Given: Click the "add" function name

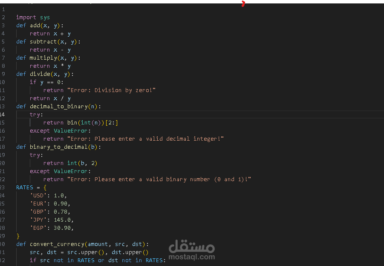Looking at the screenshot, I should [x=35, y=26].
